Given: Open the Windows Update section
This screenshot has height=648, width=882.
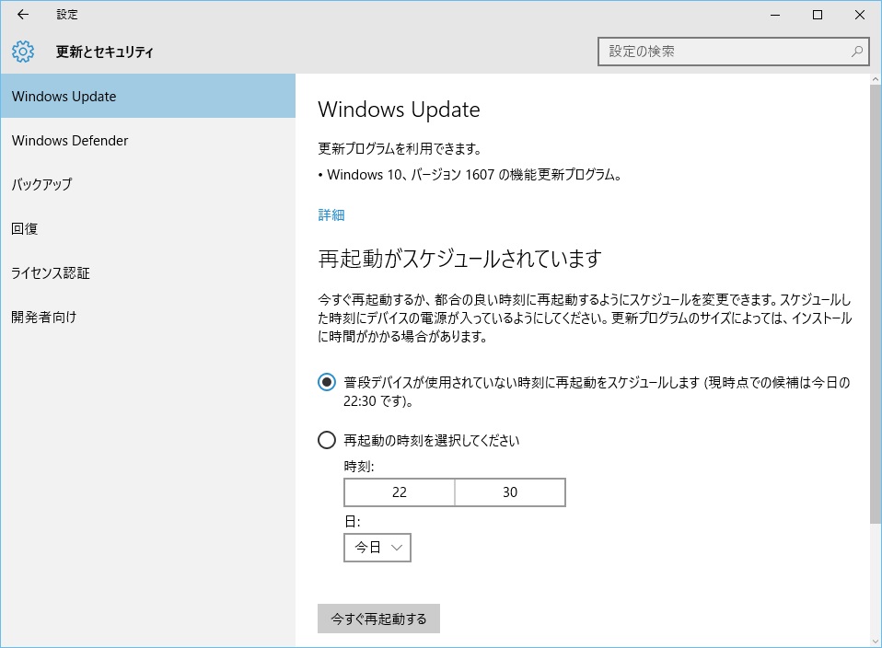Looking at the screenshot, I should (x=148, y=96).
